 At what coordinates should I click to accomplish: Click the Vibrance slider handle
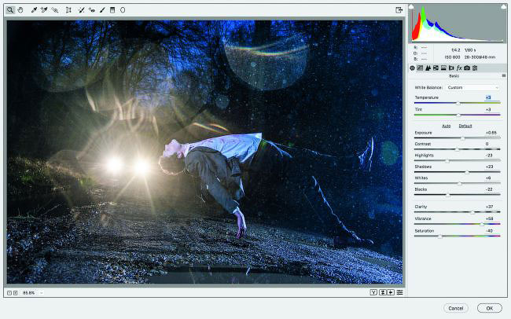tap(481, 224)
